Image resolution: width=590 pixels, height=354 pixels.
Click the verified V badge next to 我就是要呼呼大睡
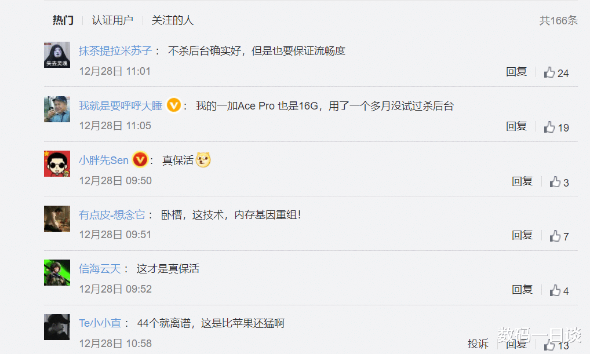173,105
